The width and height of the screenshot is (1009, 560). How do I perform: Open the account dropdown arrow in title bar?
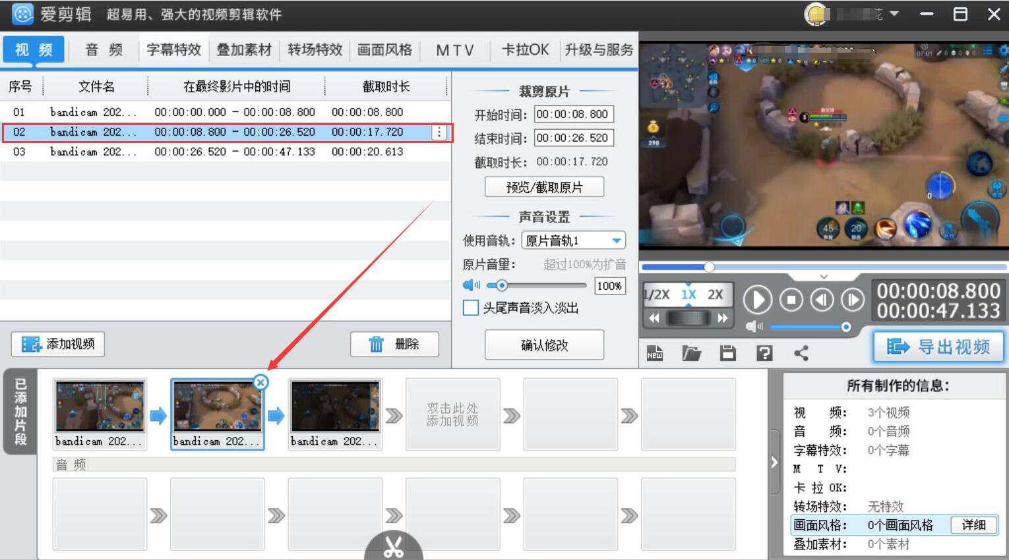coord(894,14)
